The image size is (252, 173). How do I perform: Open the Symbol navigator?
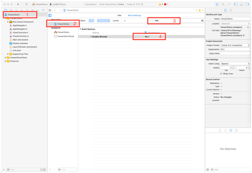pyautogui.click(x=11, y=10)
